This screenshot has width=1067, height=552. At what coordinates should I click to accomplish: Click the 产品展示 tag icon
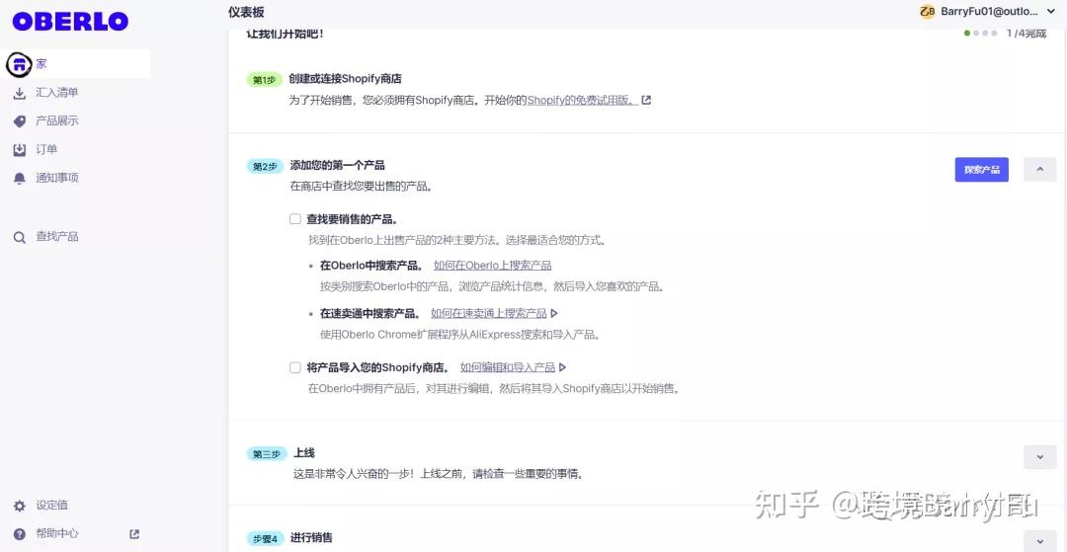(20, 121)
